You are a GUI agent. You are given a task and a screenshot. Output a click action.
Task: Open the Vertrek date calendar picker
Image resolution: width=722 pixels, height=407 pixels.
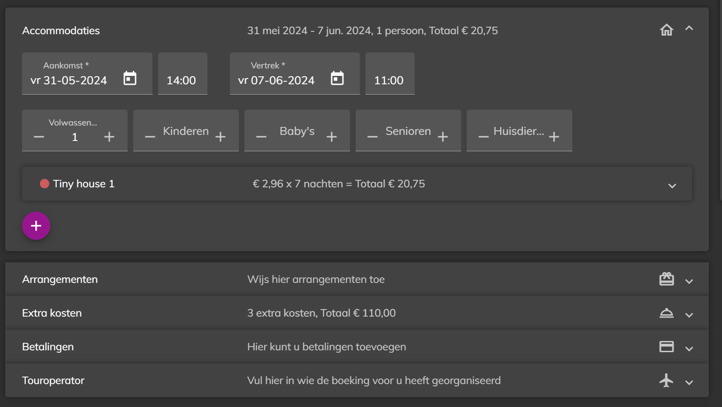[337, 78]
